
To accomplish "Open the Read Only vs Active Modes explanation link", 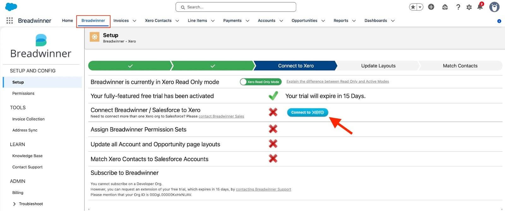I will (x=338, y=81).
